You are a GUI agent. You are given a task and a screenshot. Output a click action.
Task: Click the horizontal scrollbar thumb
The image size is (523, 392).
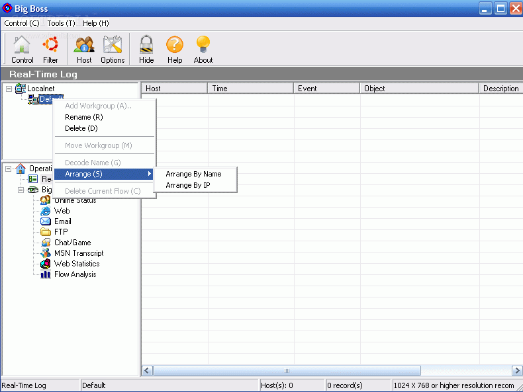click(287, 371)
